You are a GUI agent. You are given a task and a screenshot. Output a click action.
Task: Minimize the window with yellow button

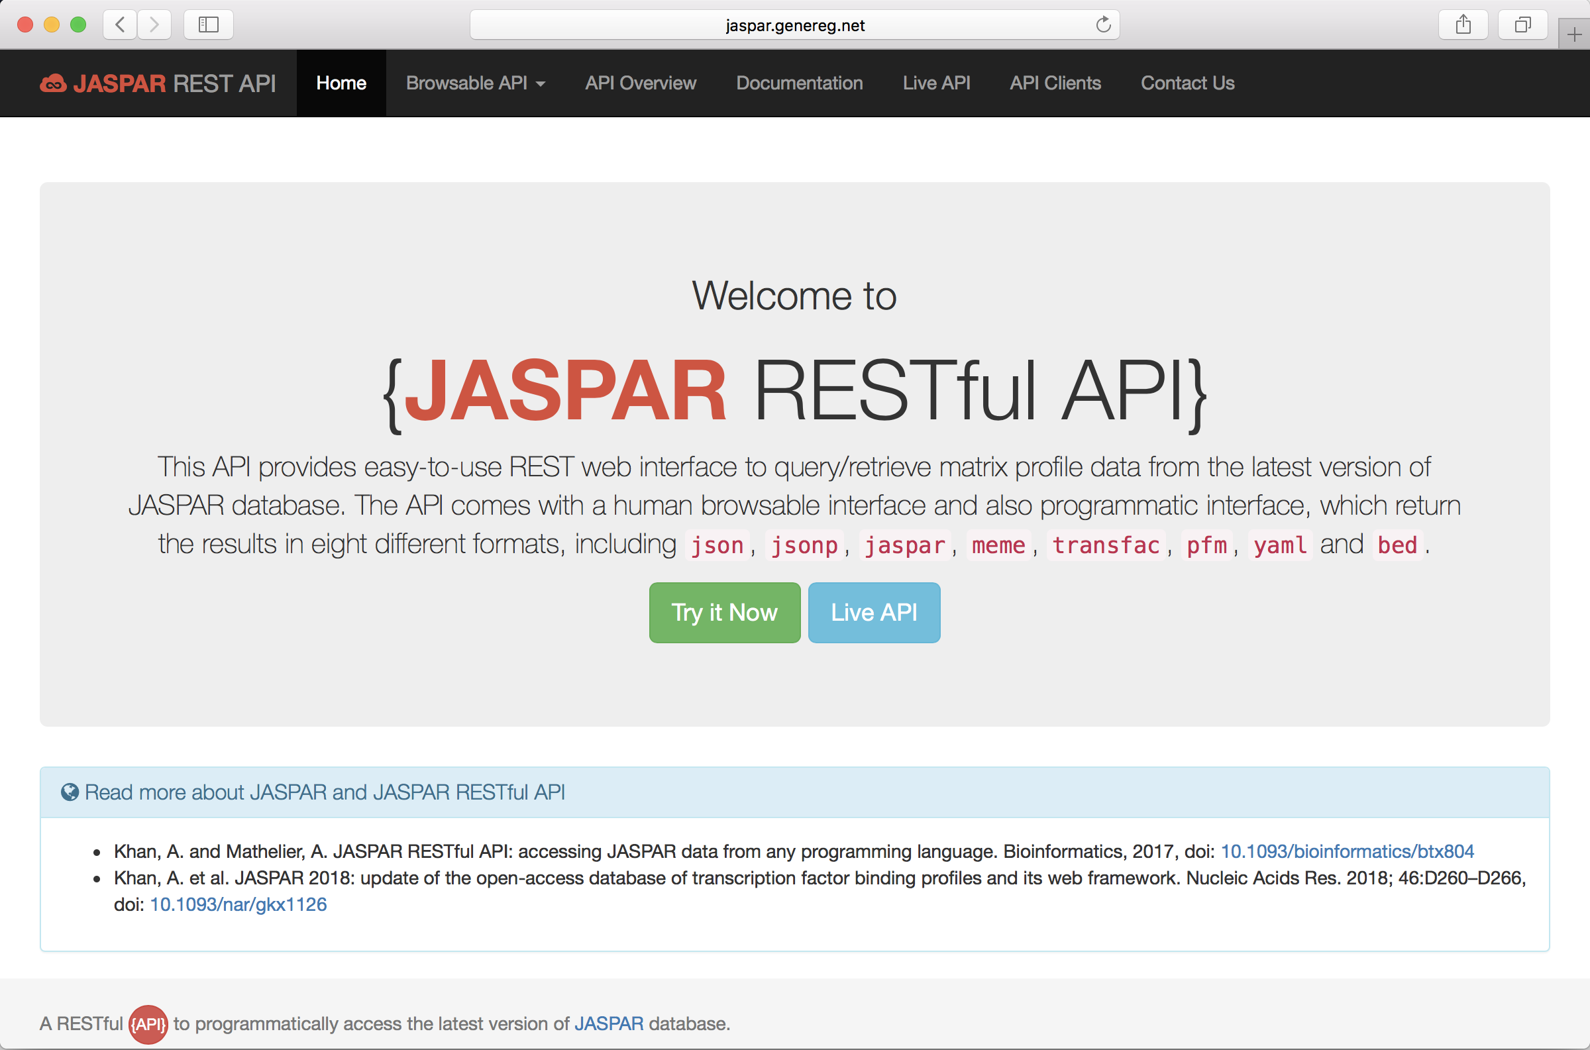point(52,25)
